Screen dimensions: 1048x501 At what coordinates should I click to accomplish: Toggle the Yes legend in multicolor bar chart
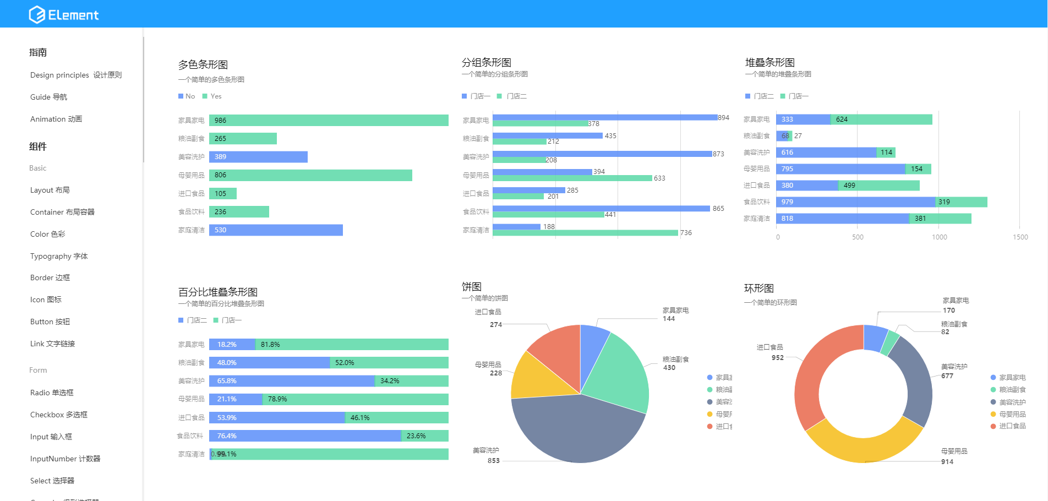pos(205,96)
